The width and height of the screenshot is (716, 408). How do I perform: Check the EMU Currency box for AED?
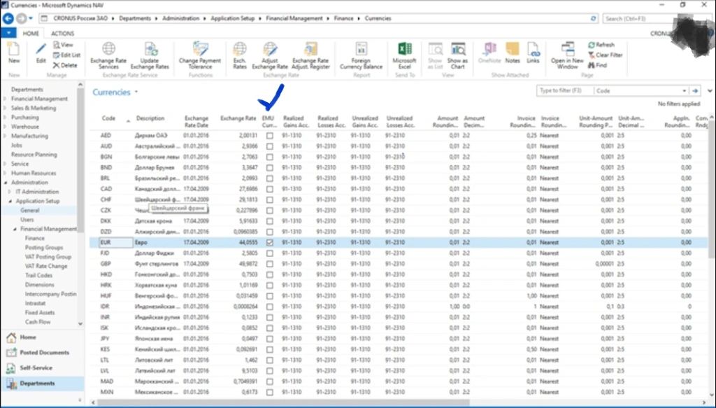270,136
